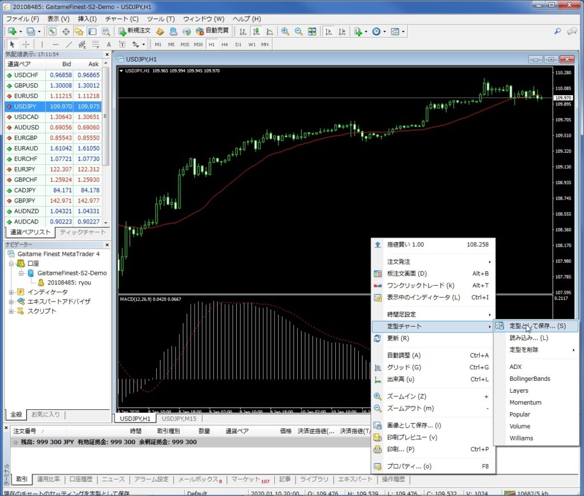
Task: Switch timeframe to D1
Action: pos(238,44)
